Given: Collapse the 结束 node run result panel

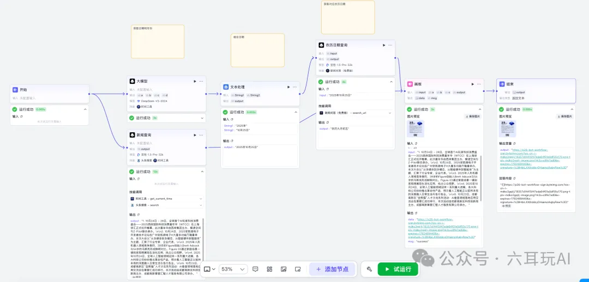Looking at the screenshot, I should tap(572, 109).
